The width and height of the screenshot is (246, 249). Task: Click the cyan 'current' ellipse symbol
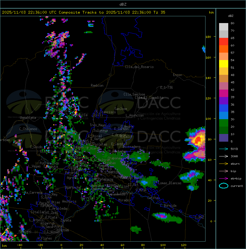[224, 186]
